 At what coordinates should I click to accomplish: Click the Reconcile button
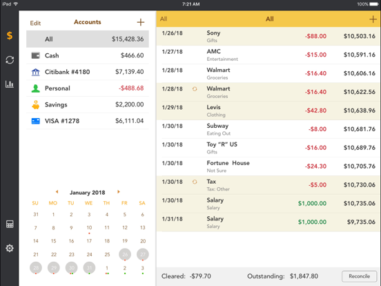pyautogui.click(x=360, y=276)
